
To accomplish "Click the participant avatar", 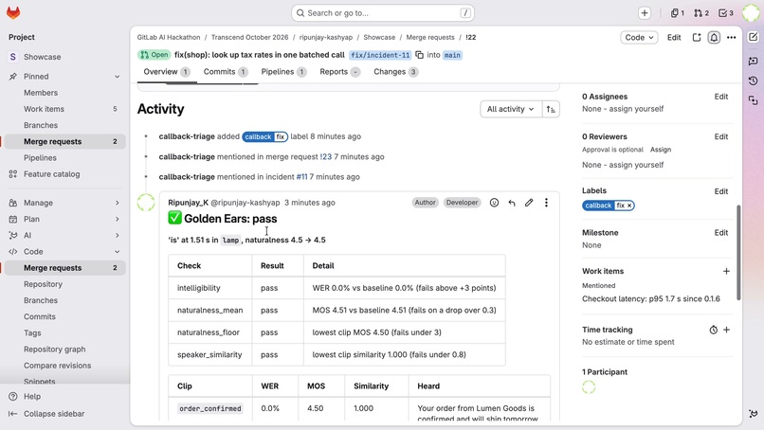I will pyautogui.click(x=589, y=387).
